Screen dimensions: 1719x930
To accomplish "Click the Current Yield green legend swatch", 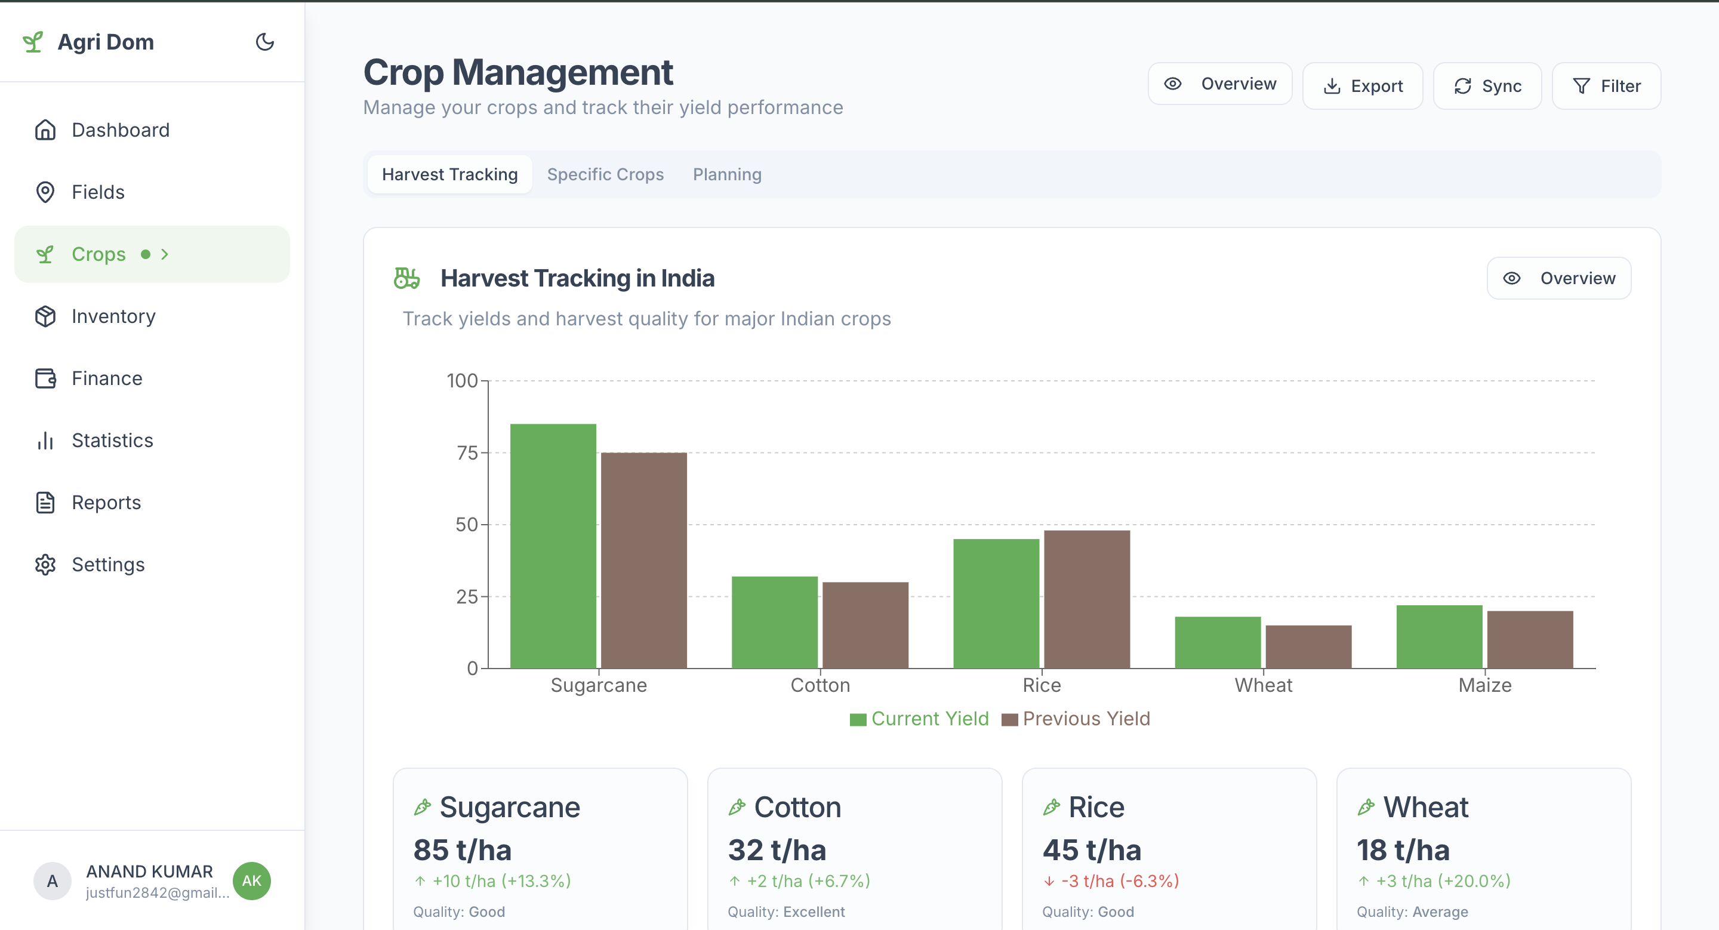I will [x=858, y=719].
